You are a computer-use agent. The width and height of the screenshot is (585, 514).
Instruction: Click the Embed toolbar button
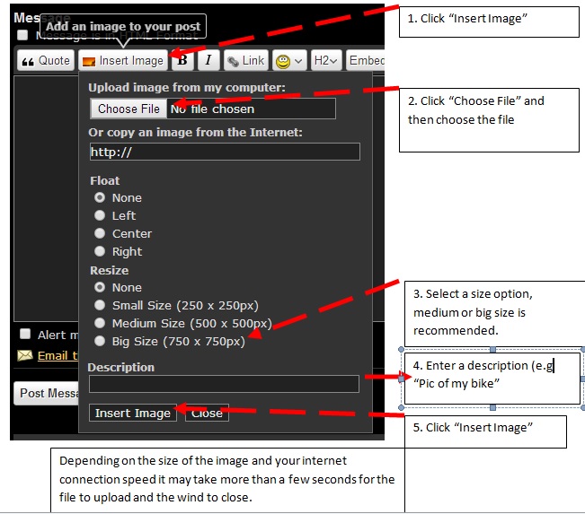(366, 60)
